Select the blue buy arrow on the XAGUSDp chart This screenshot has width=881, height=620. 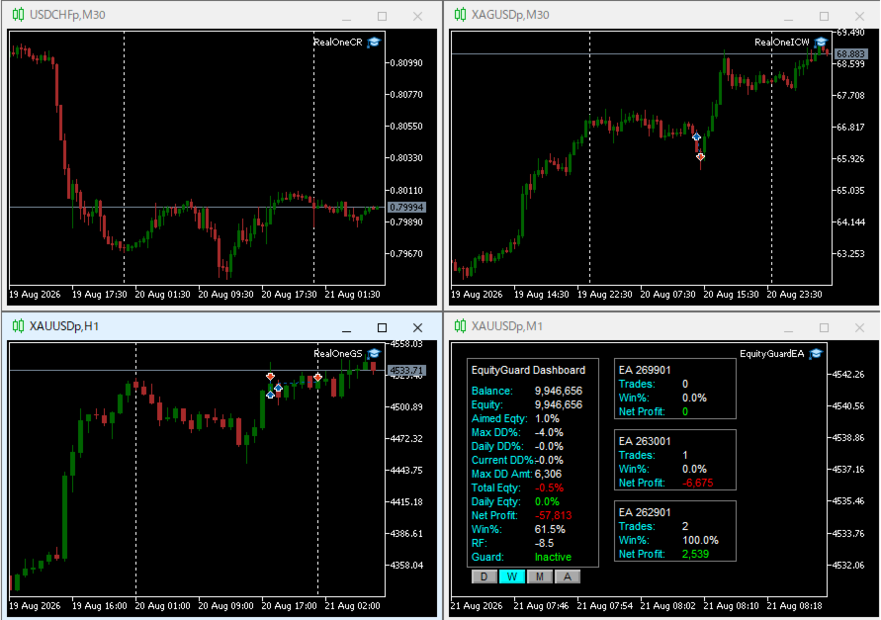pyautogui.click(x=697, y=137)
